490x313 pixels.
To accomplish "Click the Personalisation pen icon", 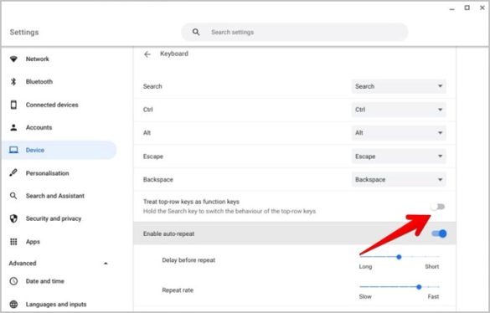I will point(13,172).
